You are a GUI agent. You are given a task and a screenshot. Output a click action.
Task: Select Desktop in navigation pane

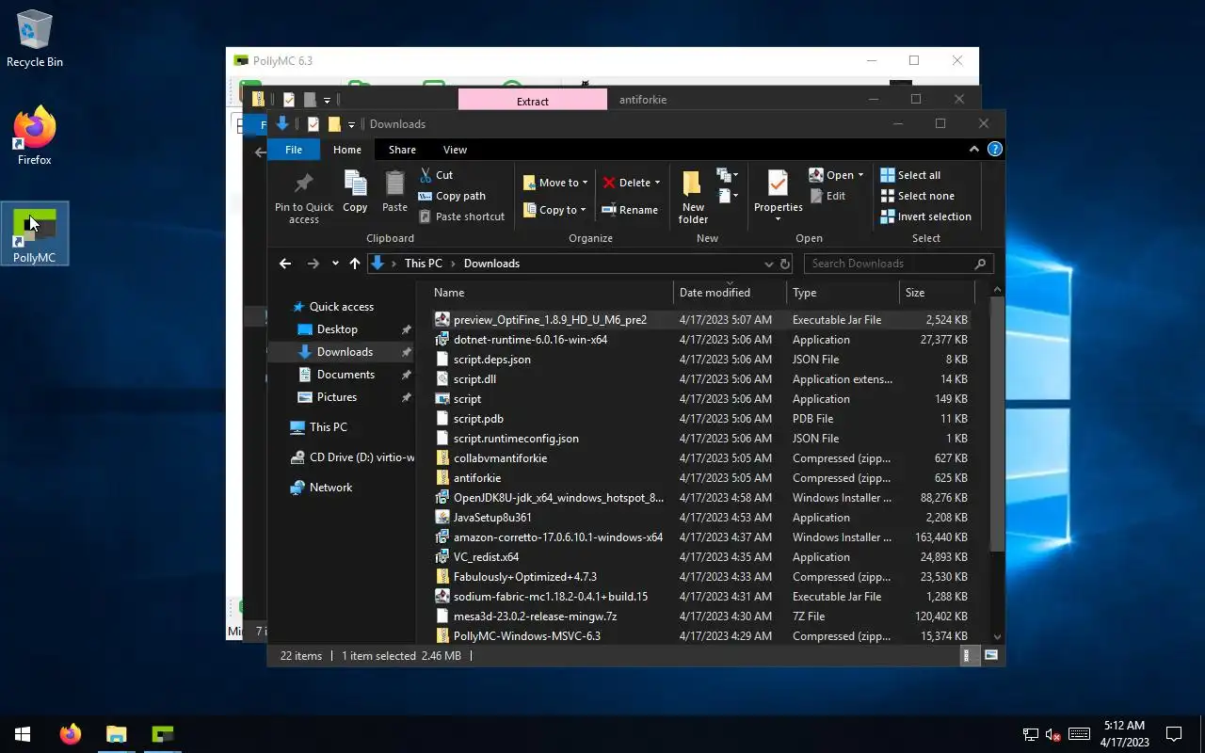[337, 329]
